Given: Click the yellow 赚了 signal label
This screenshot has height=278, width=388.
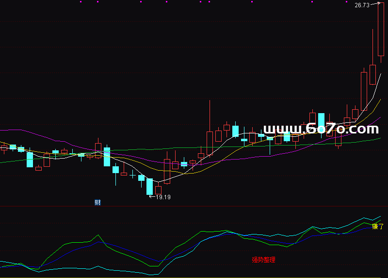Looking at the screenshot, I should (x=377, y=226).
